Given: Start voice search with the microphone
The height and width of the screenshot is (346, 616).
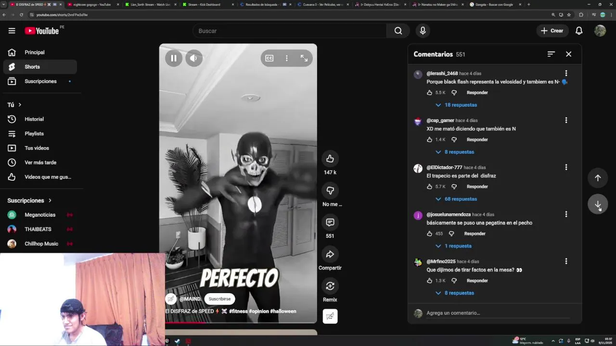Looking at the screenshot, I should point(423,31).
